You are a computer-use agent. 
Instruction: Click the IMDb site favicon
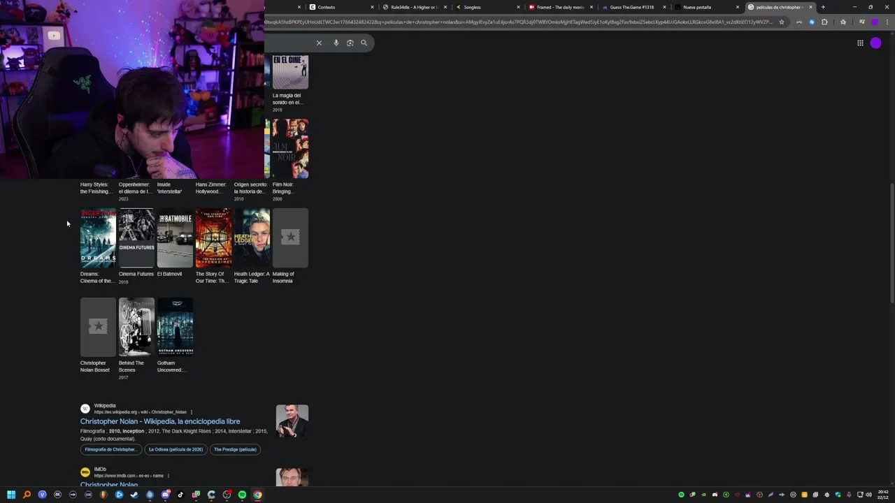(x=85, y=472)
